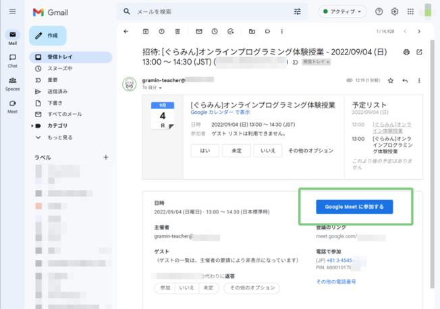Click the +81 3-4545 phone number link
This screenshot has width=440, height=309.
click(340, 261)
